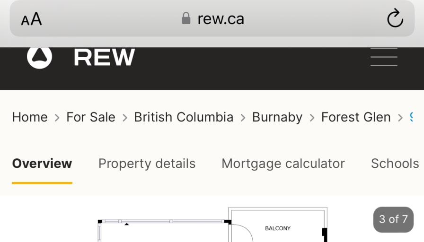Tap the round REW logo icon
Viewport: 424px width, 242px height.
[39, 57]
